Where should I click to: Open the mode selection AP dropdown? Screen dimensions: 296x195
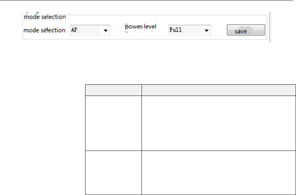coord(90,30)
